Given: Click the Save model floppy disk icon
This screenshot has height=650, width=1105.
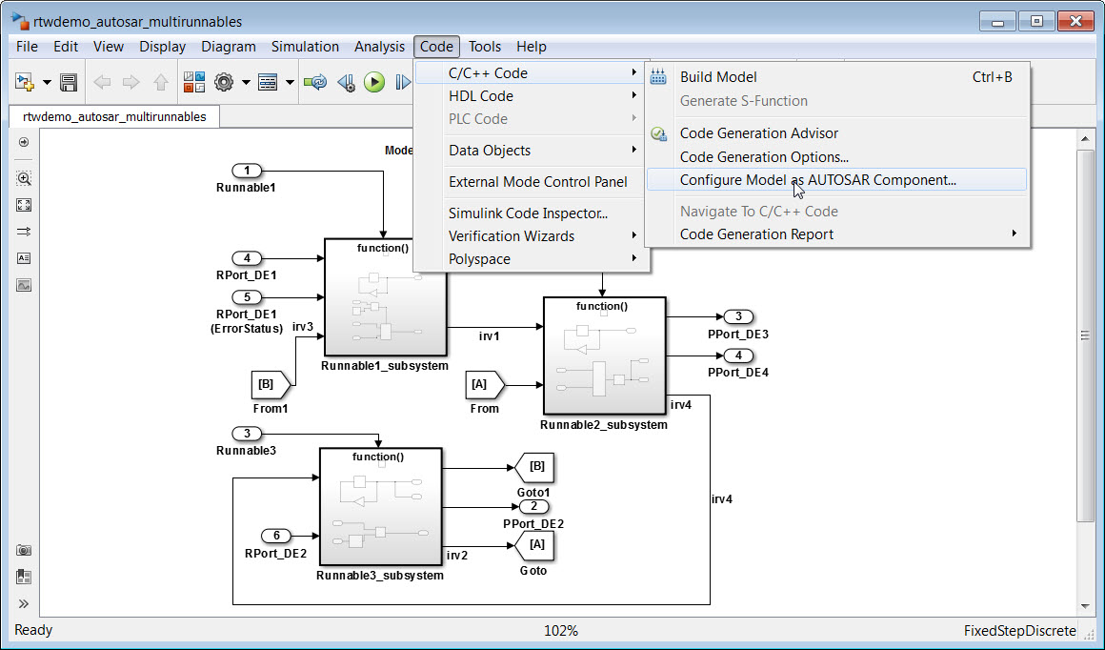Looking at the screenshot, I should pos(69,83).
